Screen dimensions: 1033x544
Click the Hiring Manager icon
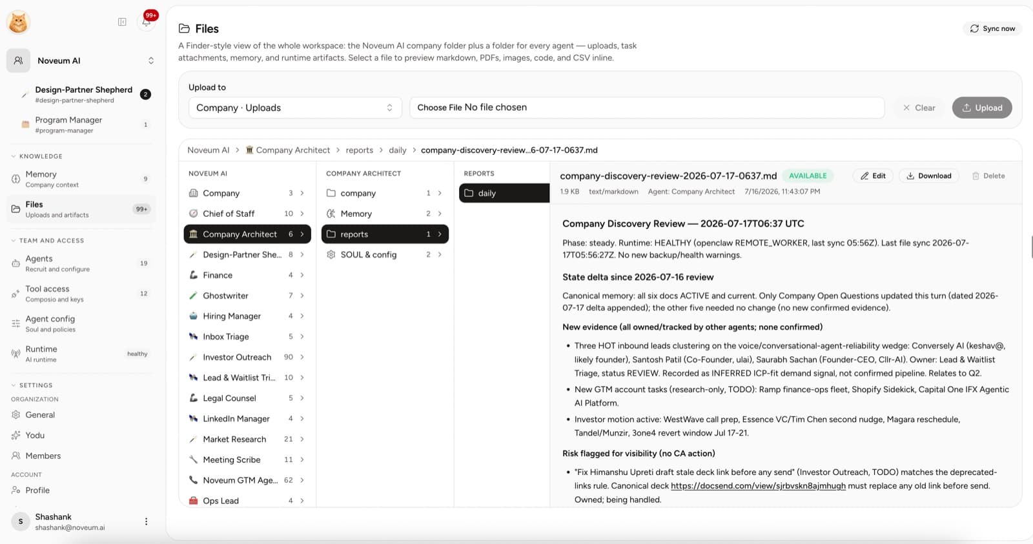(193, 316)
